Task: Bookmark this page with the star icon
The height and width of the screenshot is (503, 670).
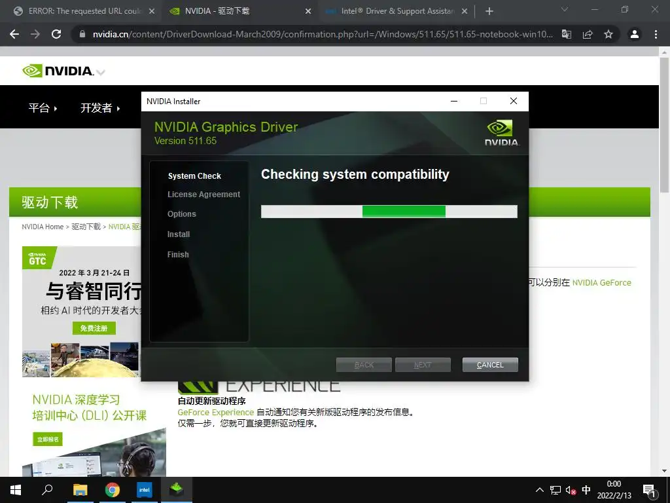Action: click(608, 34)
